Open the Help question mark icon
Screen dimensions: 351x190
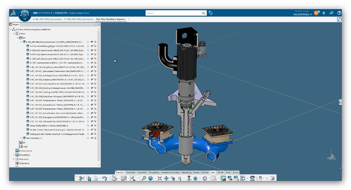[339, 13]
